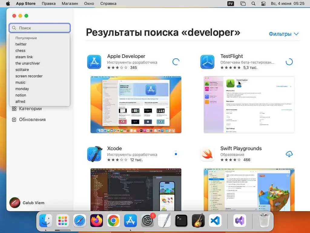Open the Магазин menu
The image size is (310, 233).
click(x=70, y=4)
